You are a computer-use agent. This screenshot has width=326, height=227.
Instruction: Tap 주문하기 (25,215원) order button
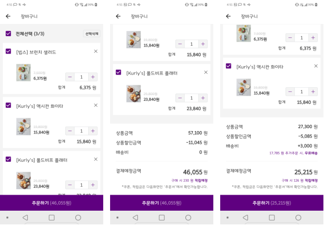pos(272,203)
